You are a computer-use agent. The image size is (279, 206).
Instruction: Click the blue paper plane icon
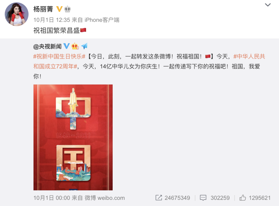click(84, 46)
